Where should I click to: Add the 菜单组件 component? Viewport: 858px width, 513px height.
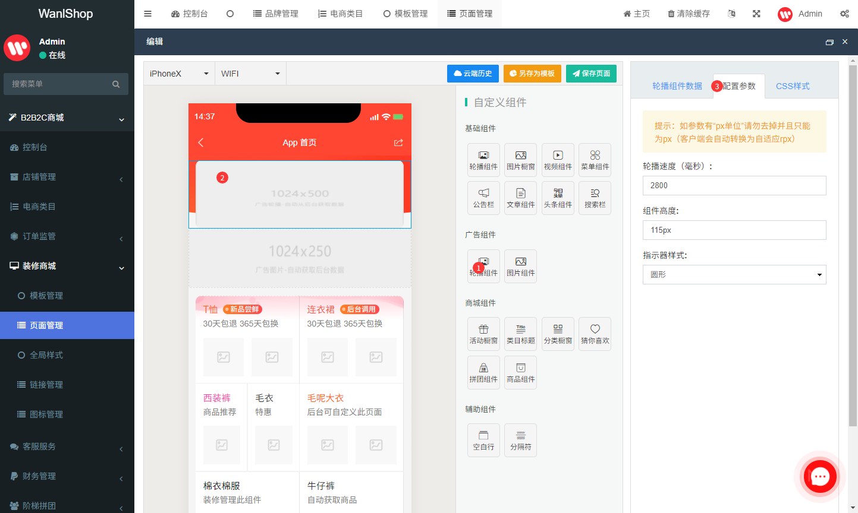tap(595, 160)
